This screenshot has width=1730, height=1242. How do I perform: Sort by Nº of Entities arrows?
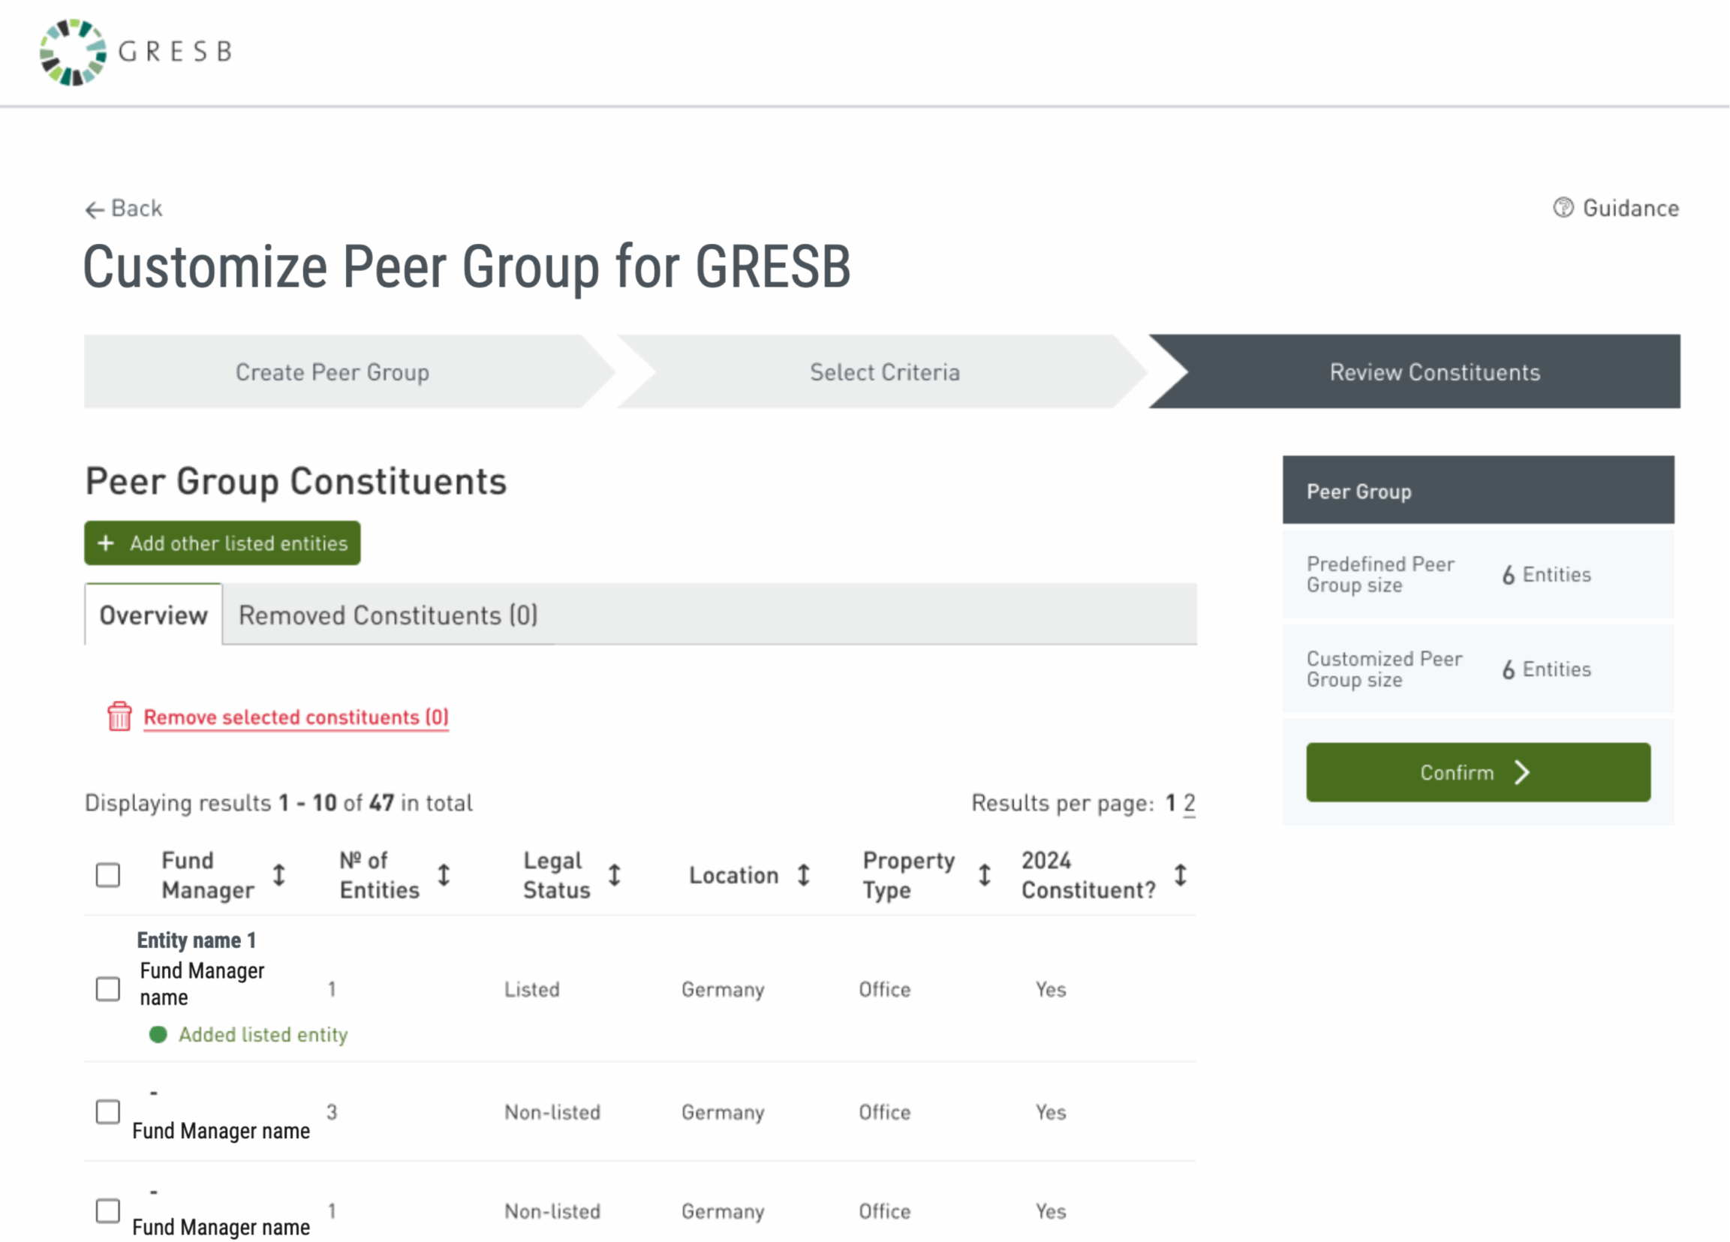444,875
